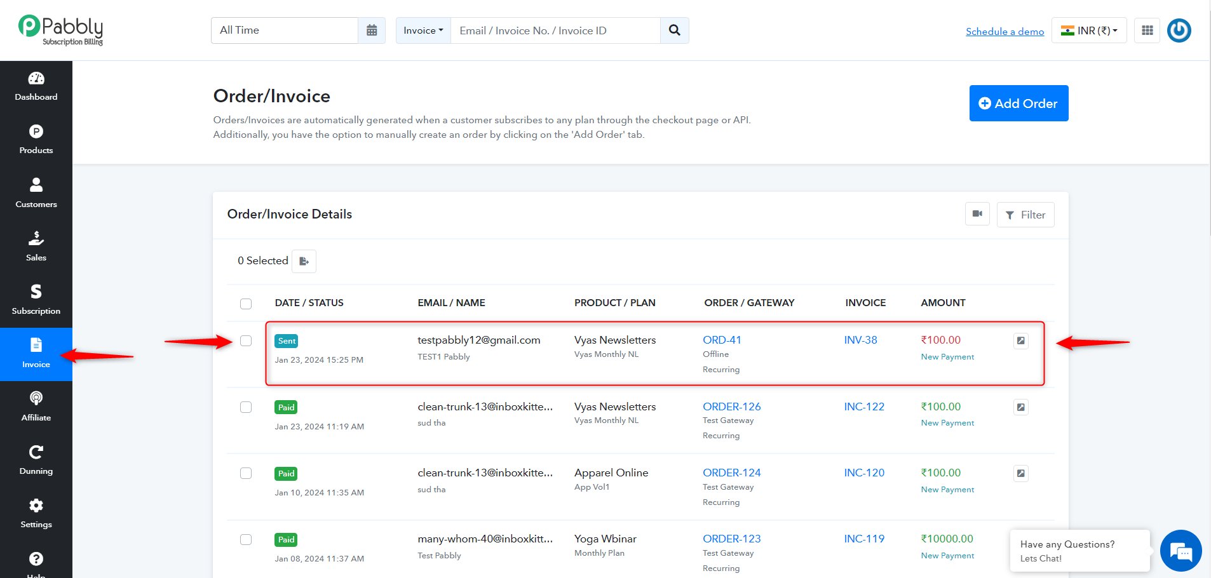The image size is (1211, 578).
Task: Open the calendar date picker icon
Action: point(372,30)
